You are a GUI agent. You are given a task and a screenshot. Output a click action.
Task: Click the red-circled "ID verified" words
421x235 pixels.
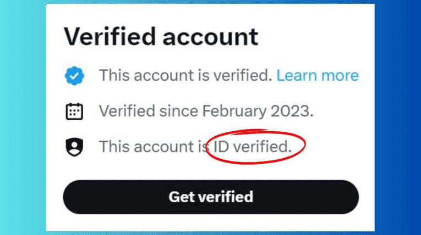253,147
